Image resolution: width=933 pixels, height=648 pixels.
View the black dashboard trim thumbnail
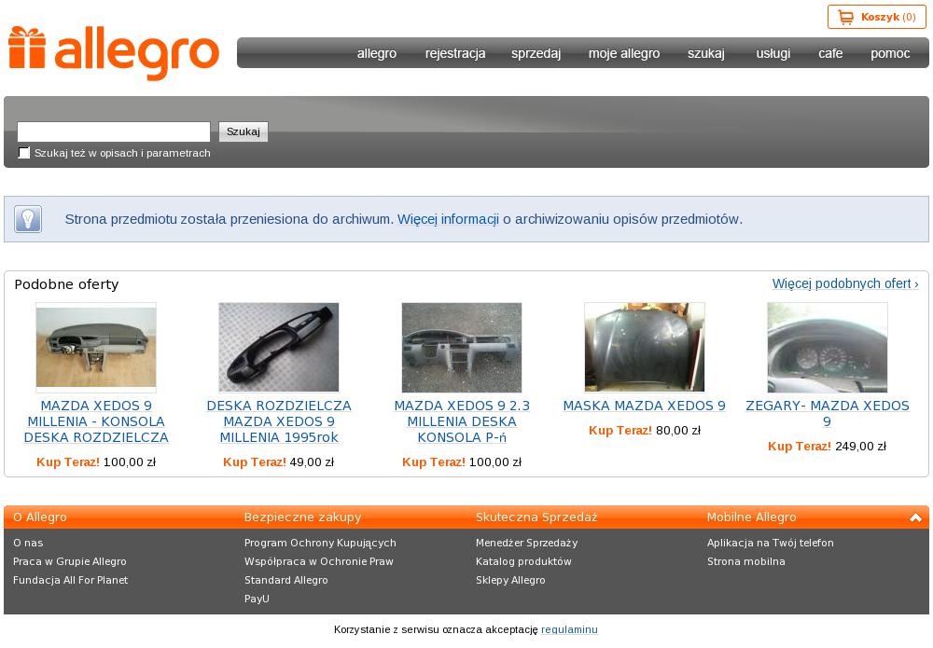(278, 347)
